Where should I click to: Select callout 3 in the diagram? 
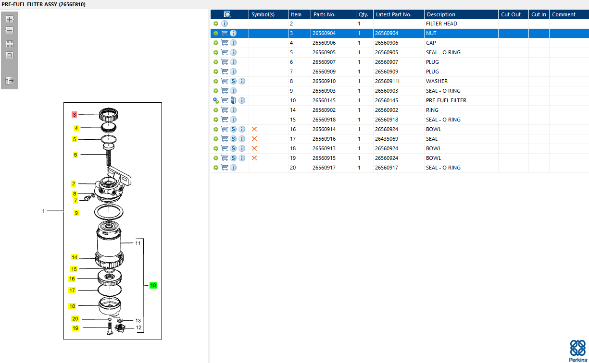pyautogui.click(x=74, y=115)
